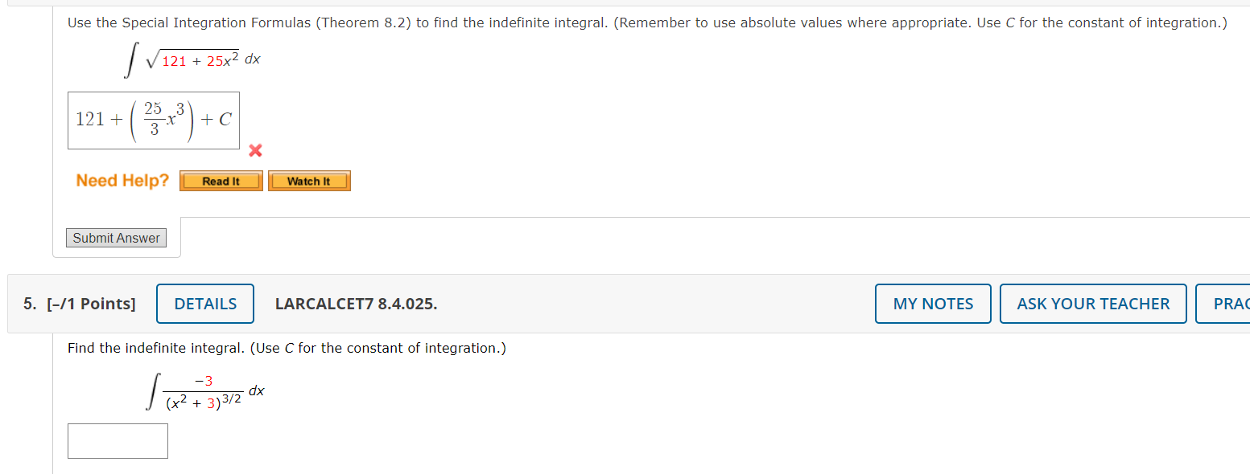Screen dimensions: 1250x474
Task: Click the Submit Answer button
Action: coord(115,237)
